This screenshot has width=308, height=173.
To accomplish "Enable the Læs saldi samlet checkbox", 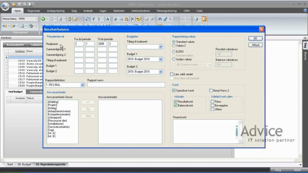I will click(172, 74).
